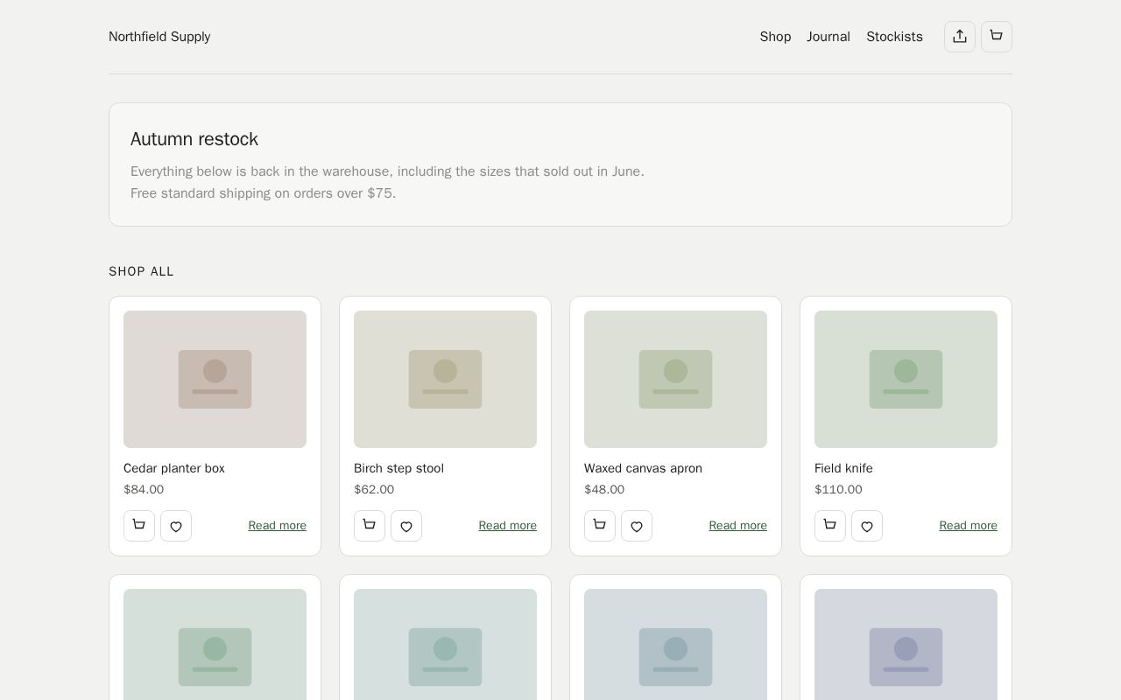
Task: Click the Autumn restock heading
Action: (194, 139)
